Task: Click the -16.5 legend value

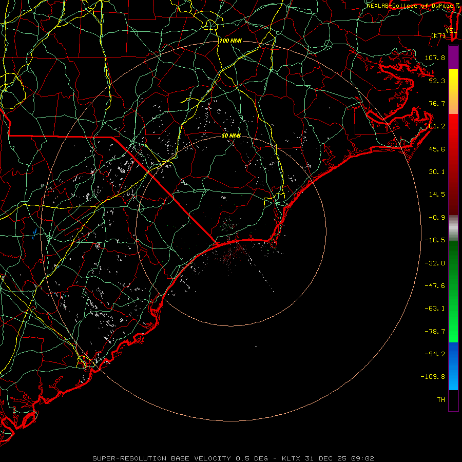Action: (435, 240)
